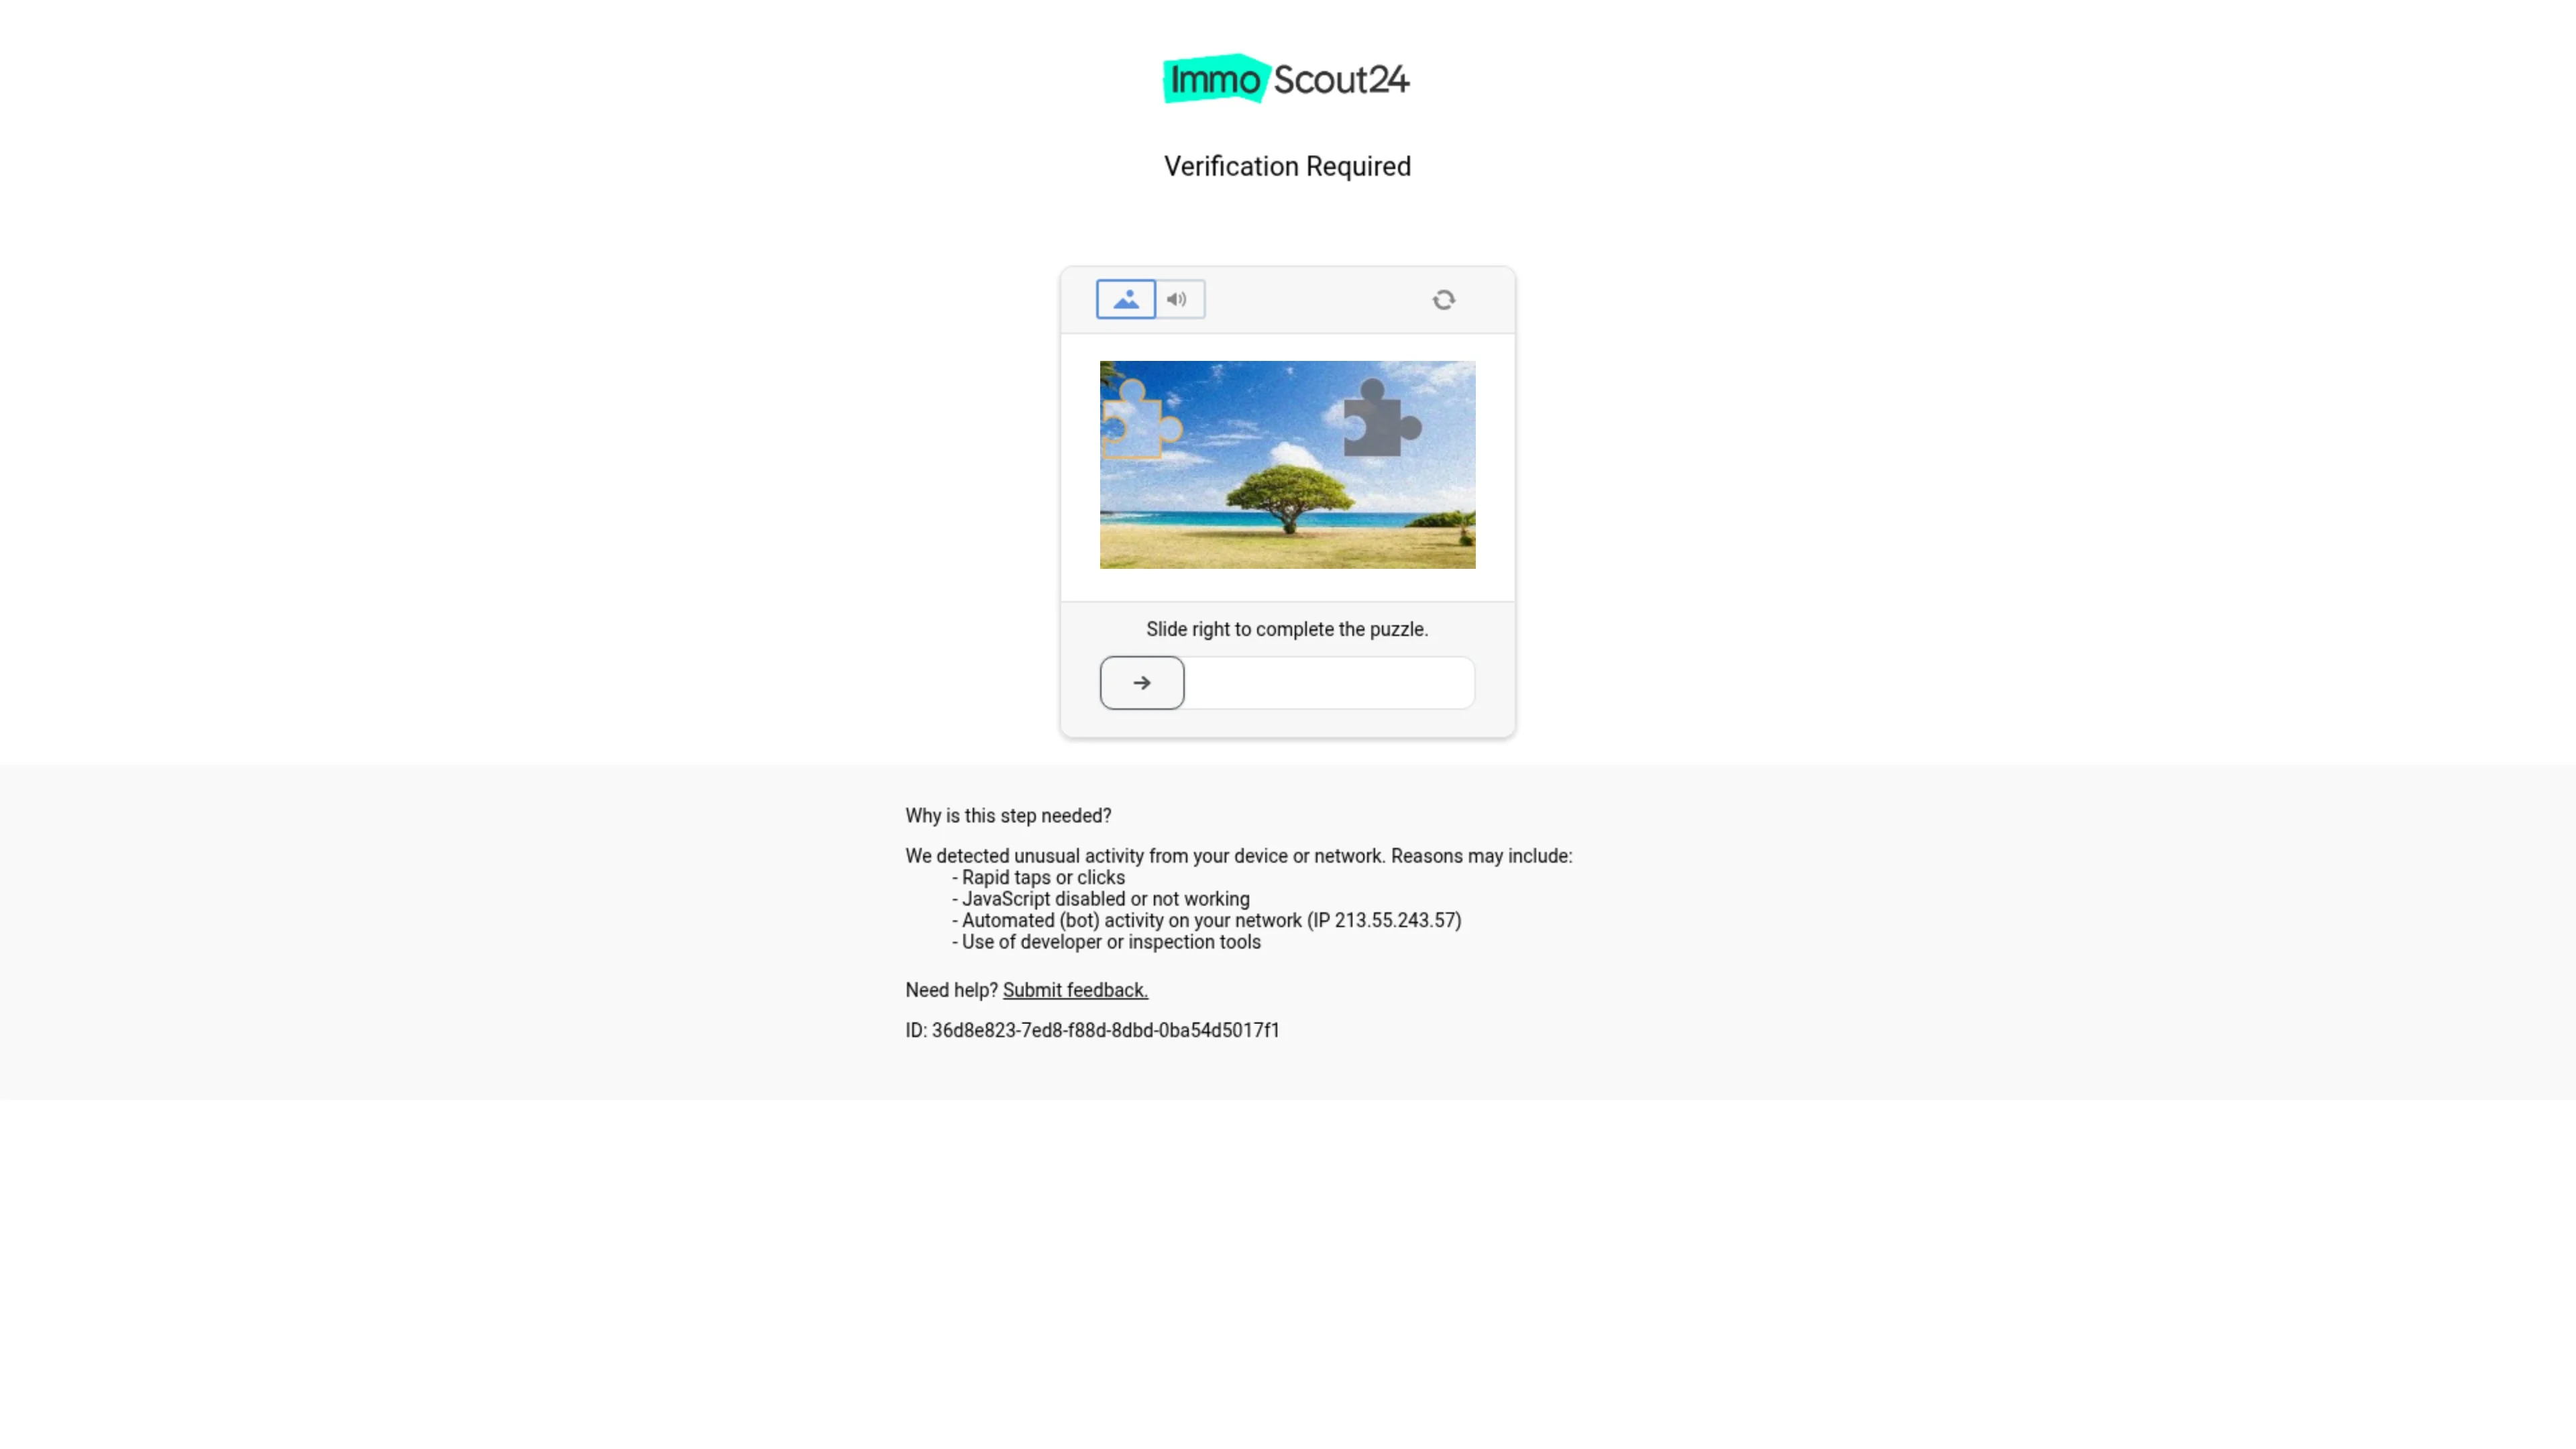Click the ImmoScout24 logo

click(x=1287, y=79)
